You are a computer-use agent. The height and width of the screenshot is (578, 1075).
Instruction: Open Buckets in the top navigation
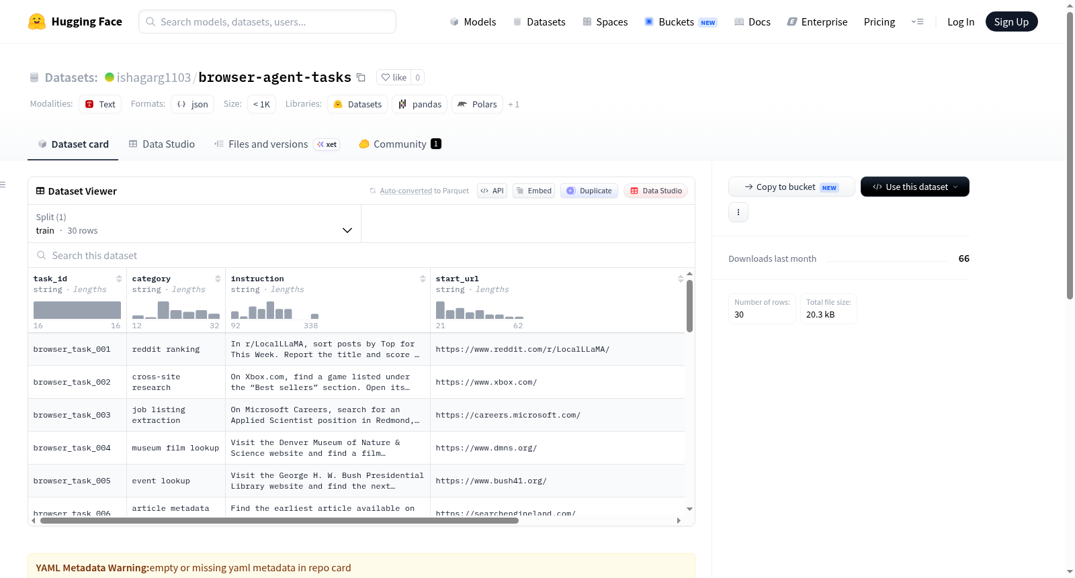point(681,21)
